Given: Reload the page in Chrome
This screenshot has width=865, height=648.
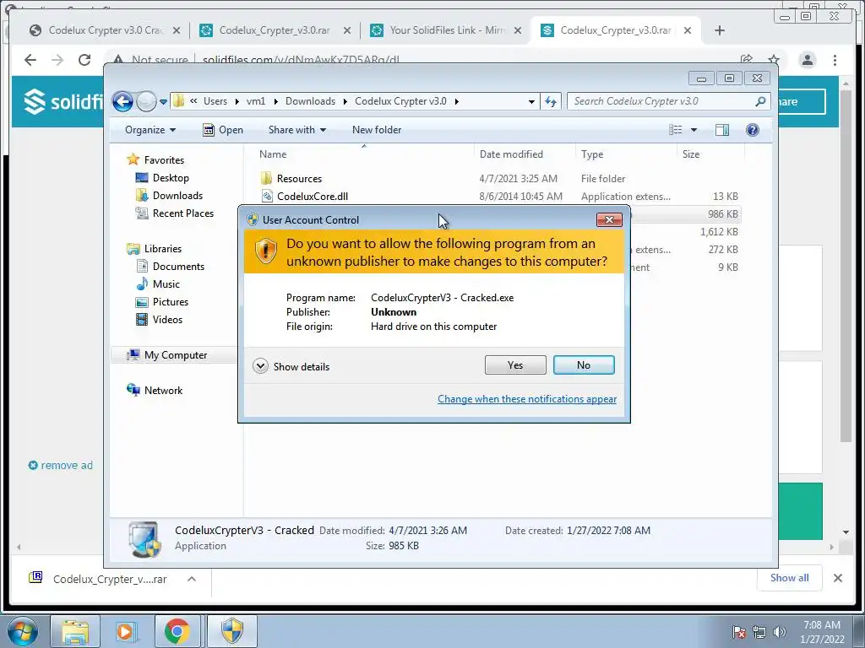Looking at the screenshot, I should tap(84, 60).
